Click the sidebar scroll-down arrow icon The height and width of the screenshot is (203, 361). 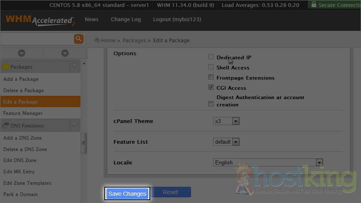[65, 53]
